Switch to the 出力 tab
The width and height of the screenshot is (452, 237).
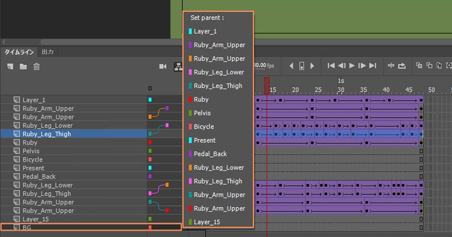[x=48, y=52]
